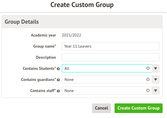This screenshot has height=118, width=167.
Task: Expand the Contains Students dropdown arrow
Action: 156,68
